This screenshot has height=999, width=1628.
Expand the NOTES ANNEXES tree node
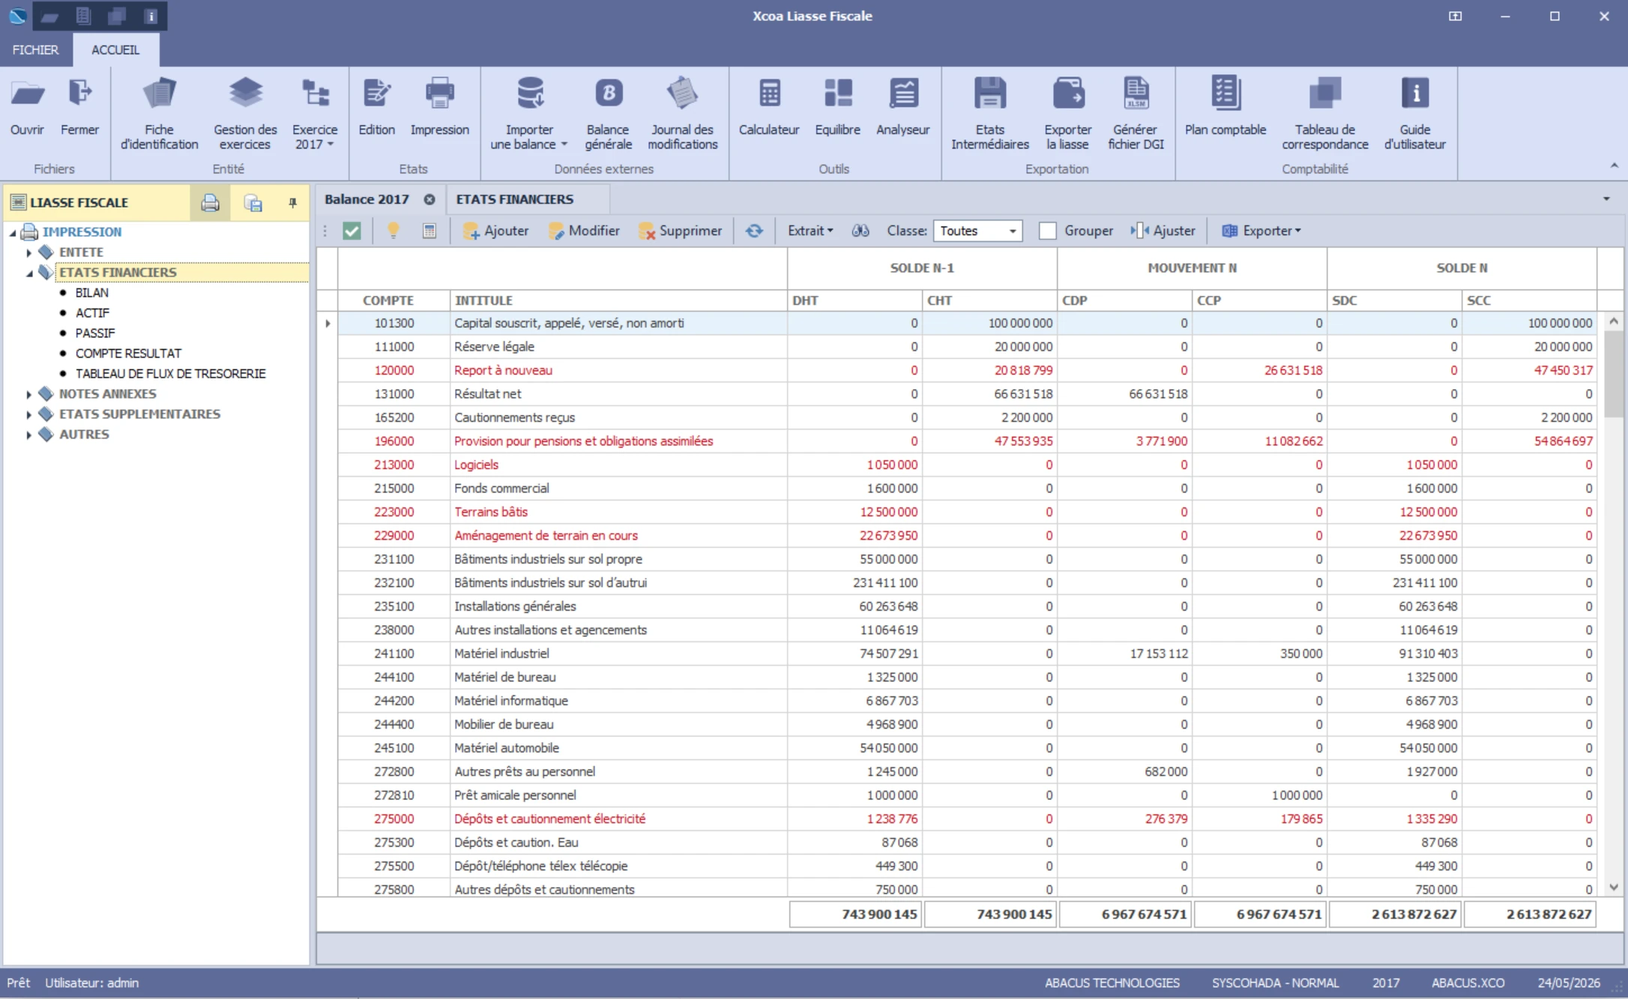[x=28, y=394]
